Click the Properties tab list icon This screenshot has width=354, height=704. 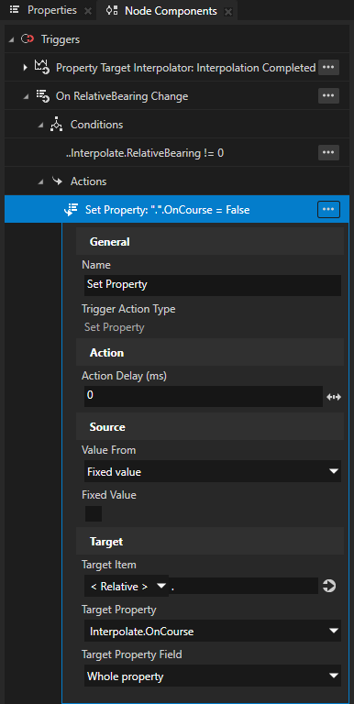click(15, 10)
